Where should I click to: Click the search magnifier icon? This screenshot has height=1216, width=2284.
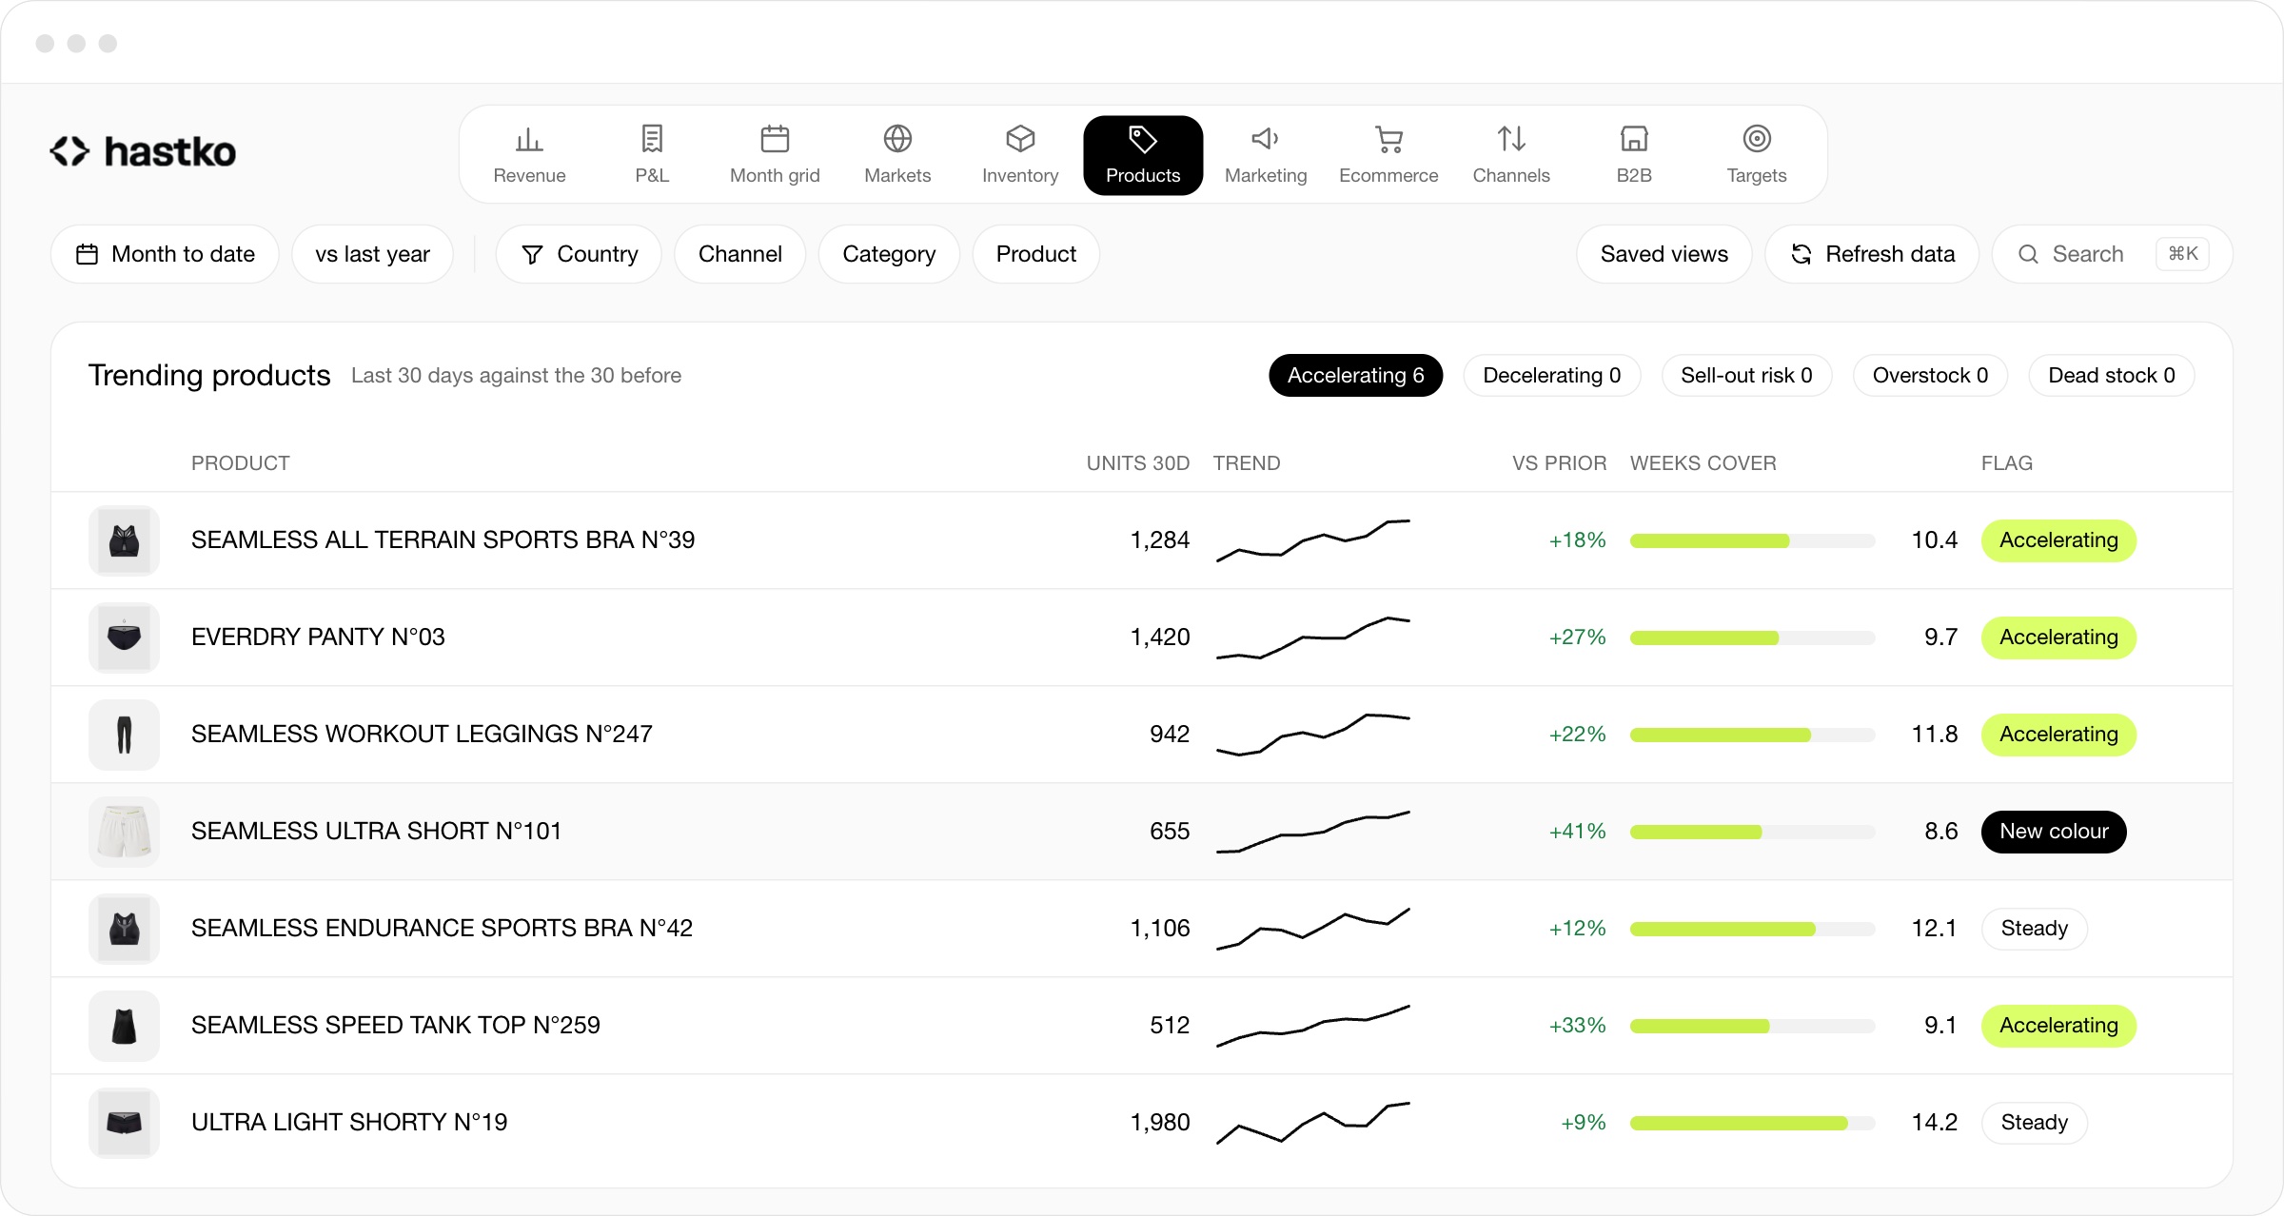tap(2028, 254)
